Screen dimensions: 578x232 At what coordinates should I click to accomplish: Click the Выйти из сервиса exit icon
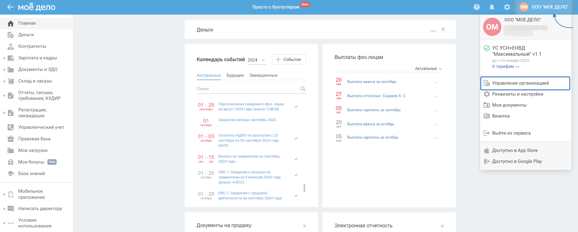[x=487, y=133]
